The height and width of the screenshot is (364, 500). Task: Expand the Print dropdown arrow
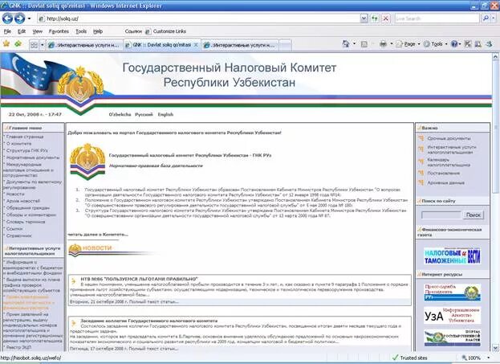coord(392,44)
